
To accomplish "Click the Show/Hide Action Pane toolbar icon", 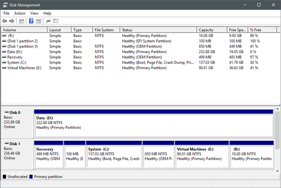I will tap(38, 21).
